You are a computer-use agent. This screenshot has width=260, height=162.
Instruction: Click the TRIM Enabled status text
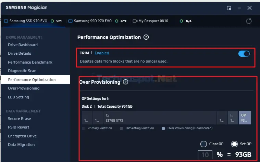[102, 53]
